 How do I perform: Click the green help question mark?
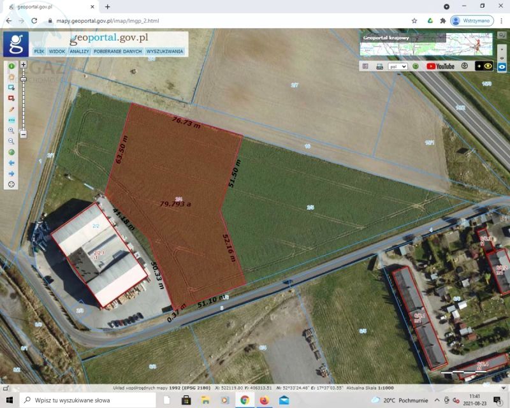415,66
